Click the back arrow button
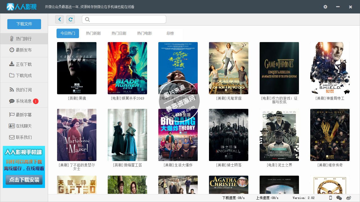 pos(59,19)
